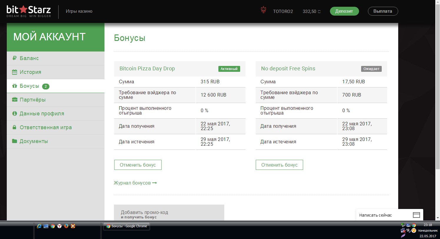Screen dimensions: 440x239
Task: Click the arrow after Журнал бонусов
Action: [x=154, y=183]
